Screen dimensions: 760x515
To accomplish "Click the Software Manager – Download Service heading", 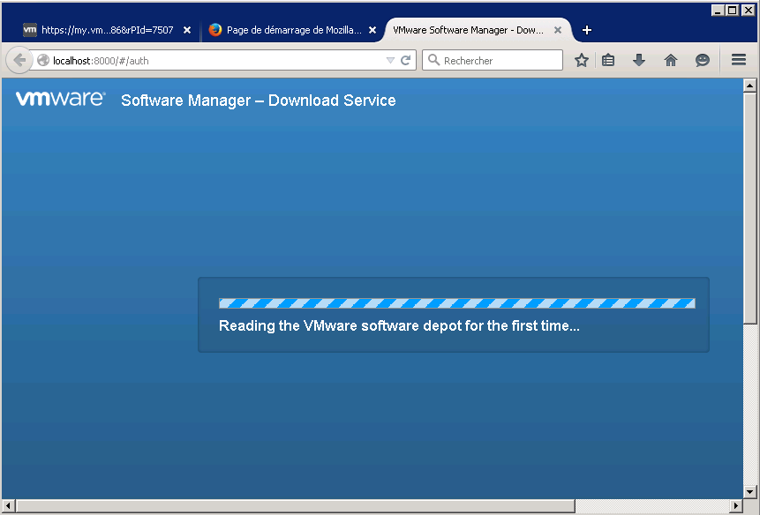I will click(259, 101).
